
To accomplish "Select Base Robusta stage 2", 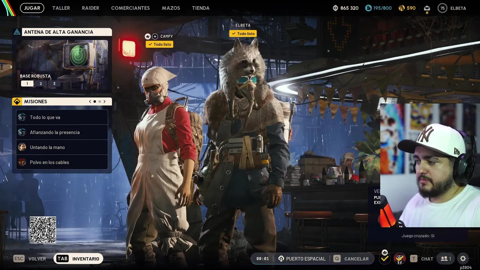I will 41,84.
